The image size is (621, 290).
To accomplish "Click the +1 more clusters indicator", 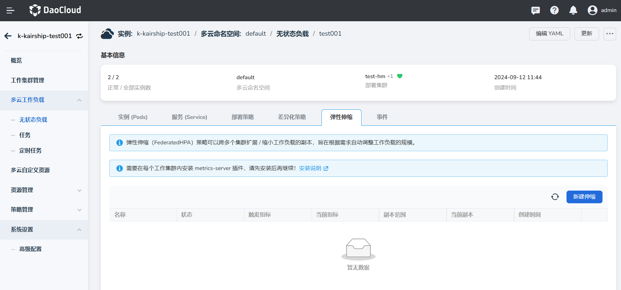I will click(390, 76).
